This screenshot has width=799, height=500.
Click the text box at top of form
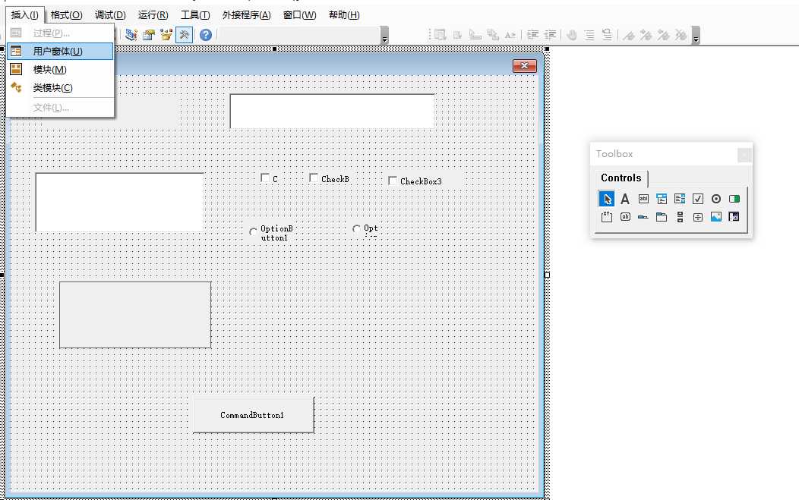click(332, 111)
